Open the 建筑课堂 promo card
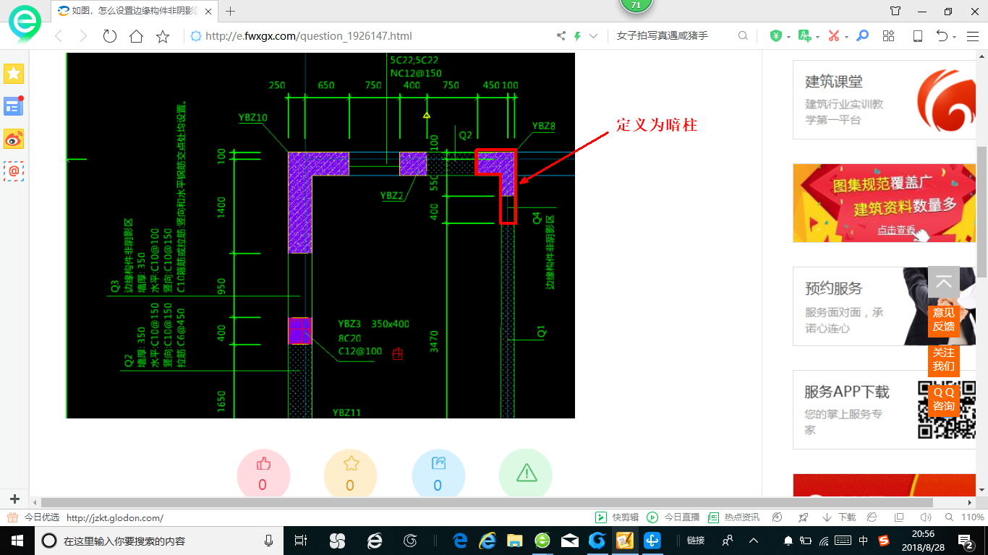 coord(884,100)
